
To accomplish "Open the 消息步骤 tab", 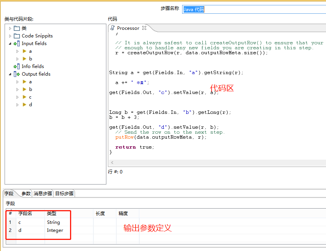I will [x=43, y=194].
